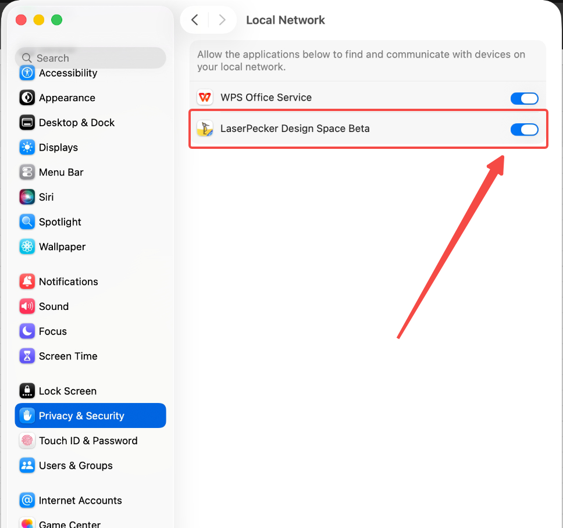Click the Siri icon
Screen dimensions: 563x528
[x=27, y=197]
